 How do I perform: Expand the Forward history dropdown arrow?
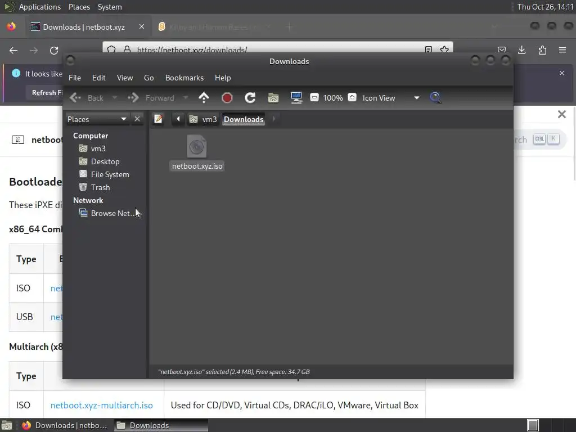tap(186, 98)
